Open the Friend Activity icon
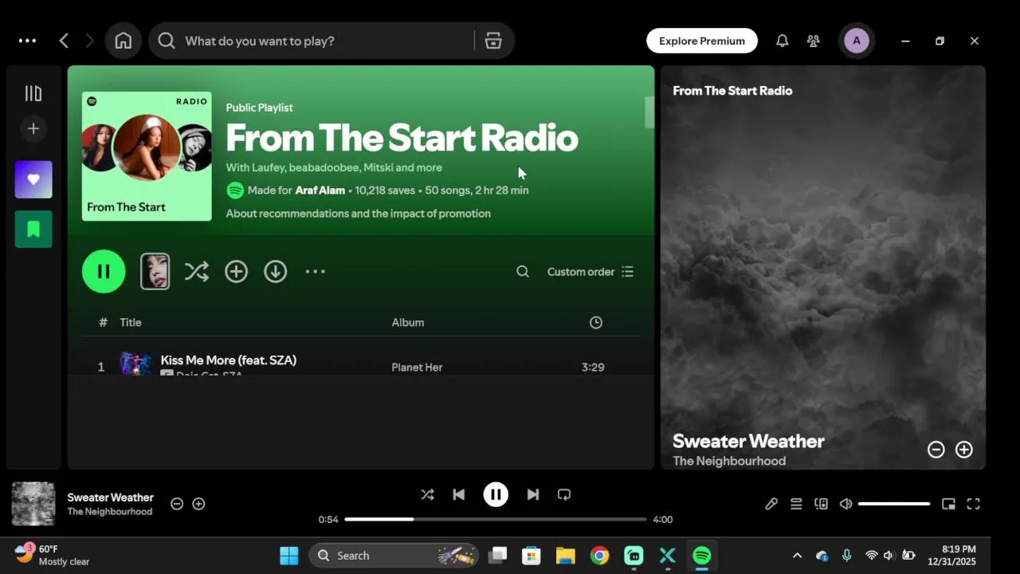 click(814, 41)
